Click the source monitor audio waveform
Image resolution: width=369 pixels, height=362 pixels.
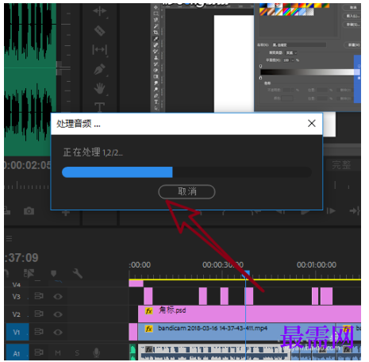click(30, 79)
